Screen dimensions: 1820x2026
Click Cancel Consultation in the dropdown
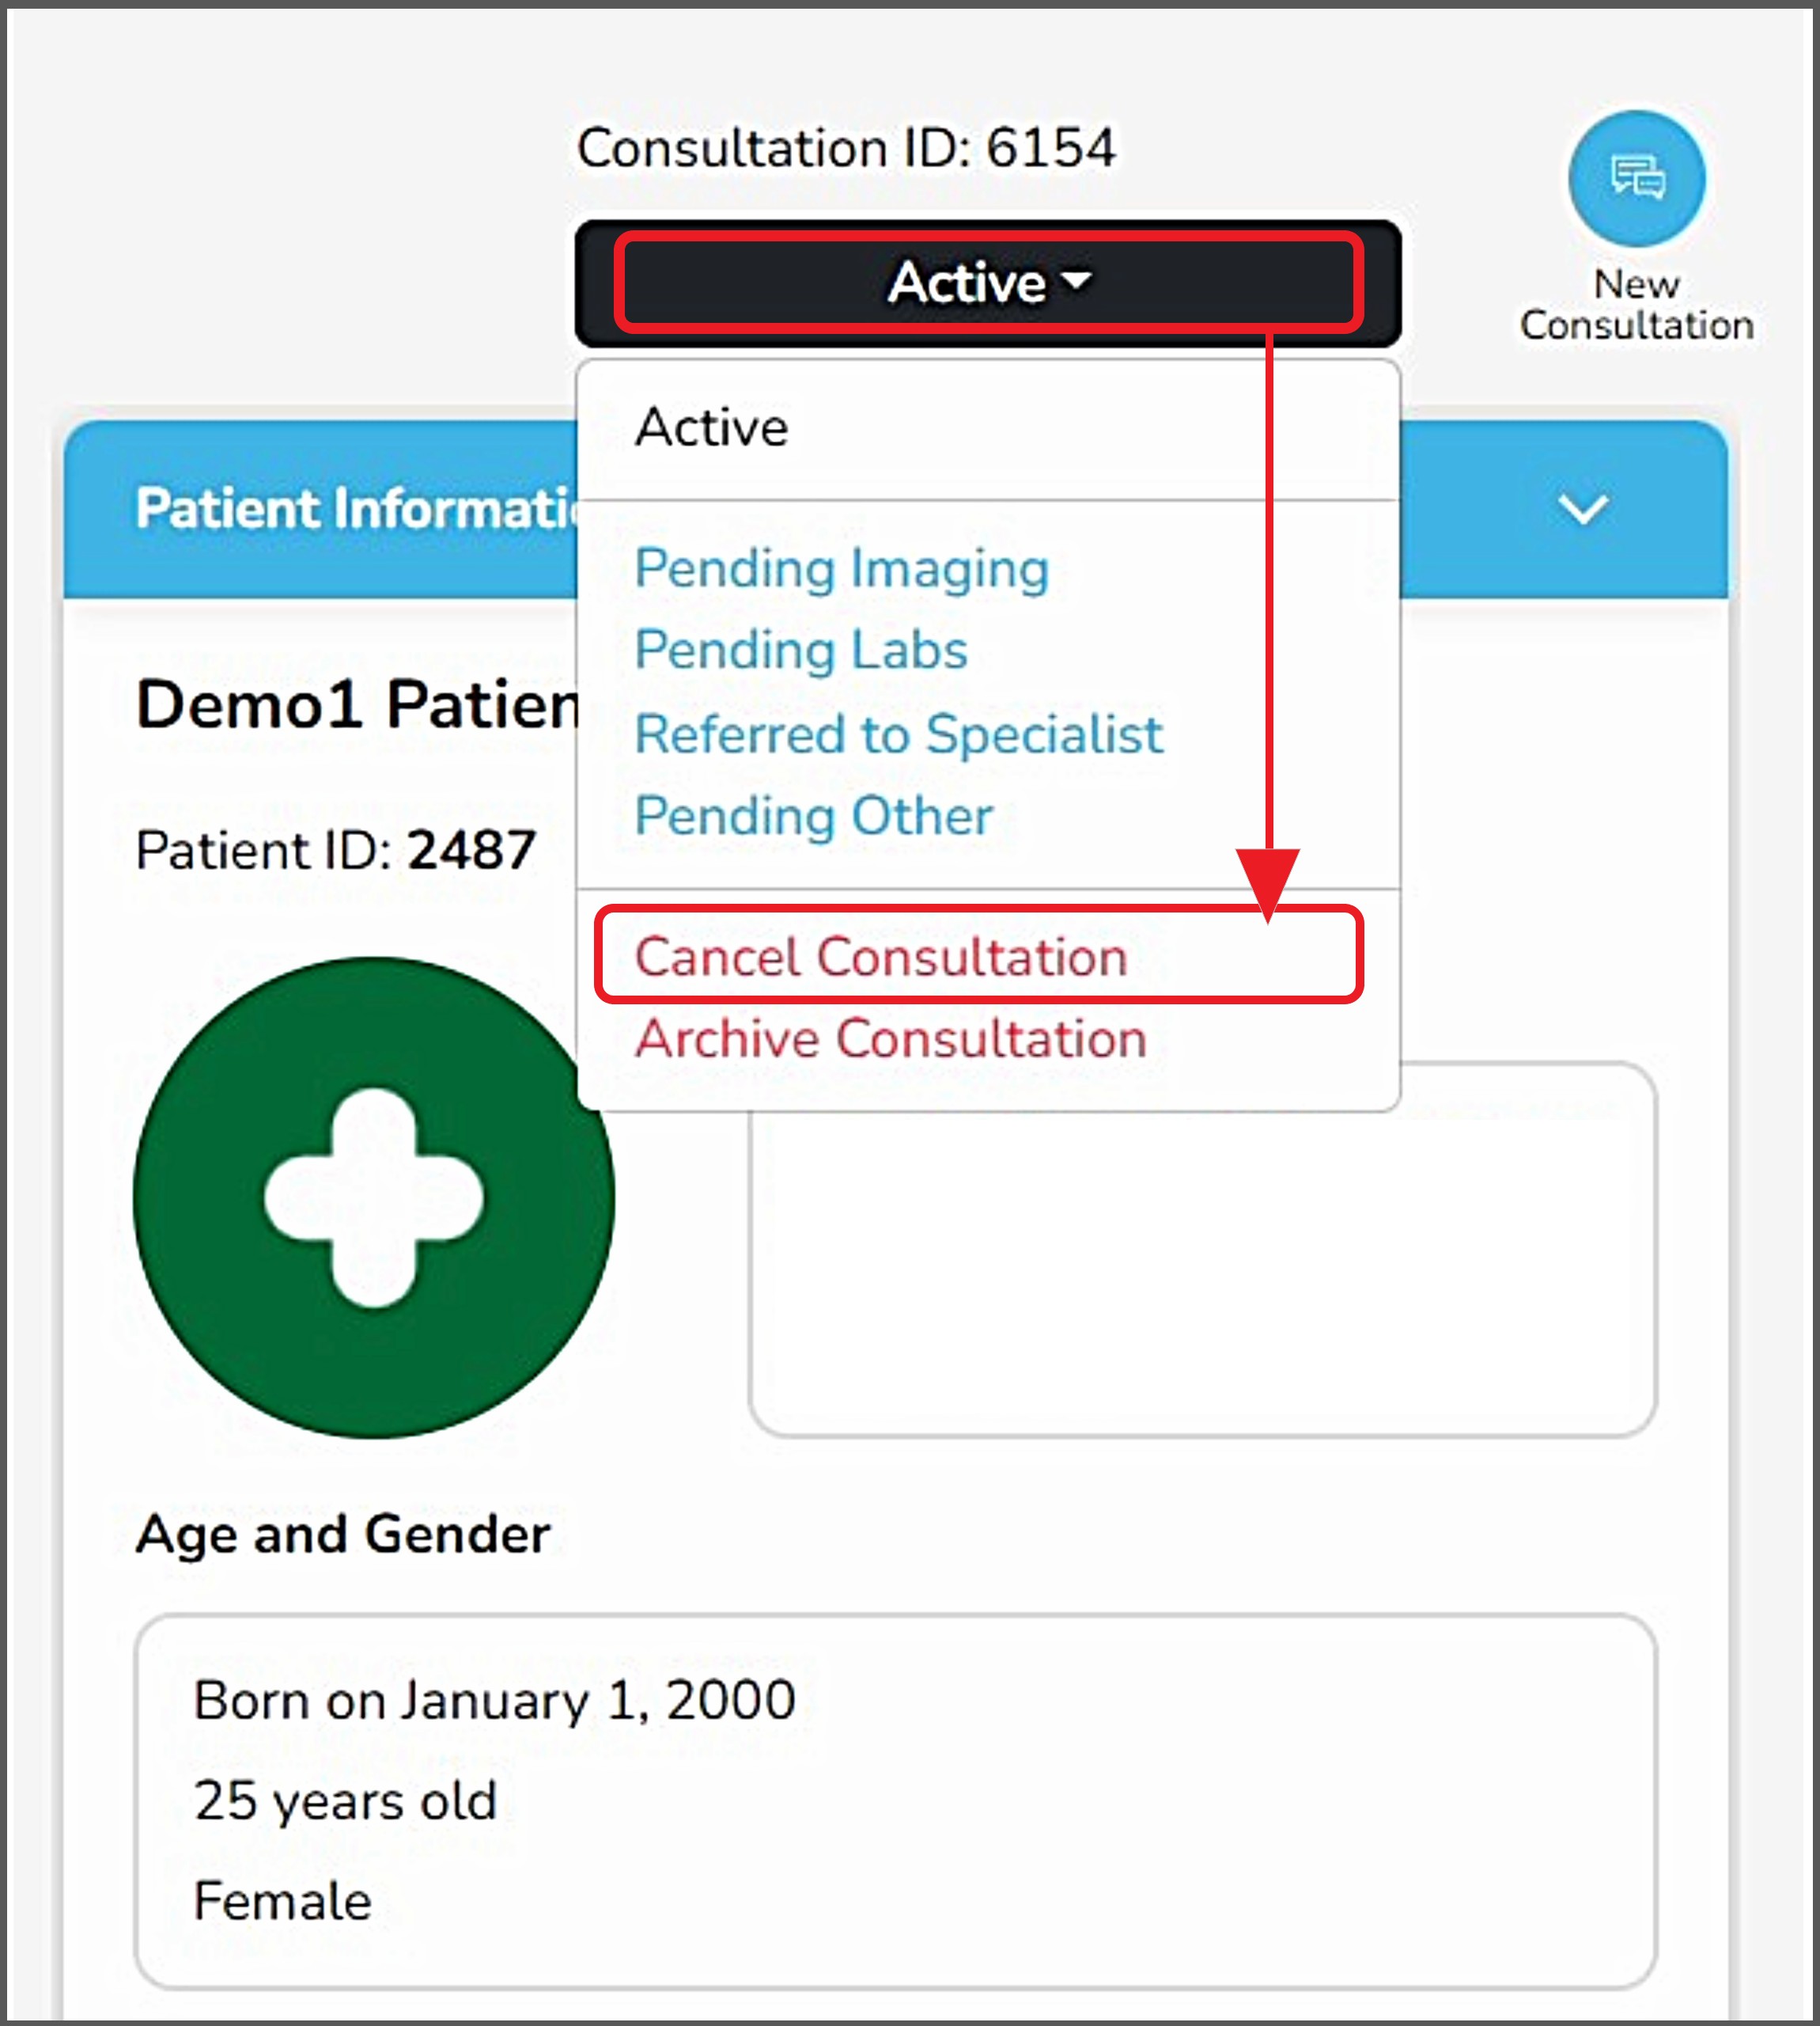[880, 957]
